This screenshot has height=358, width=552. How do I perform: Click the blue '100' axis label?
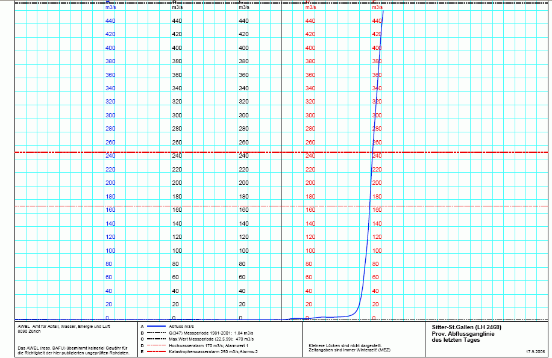(x=110, y=250)
